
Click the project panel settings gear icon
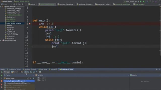tap(20, 4)
